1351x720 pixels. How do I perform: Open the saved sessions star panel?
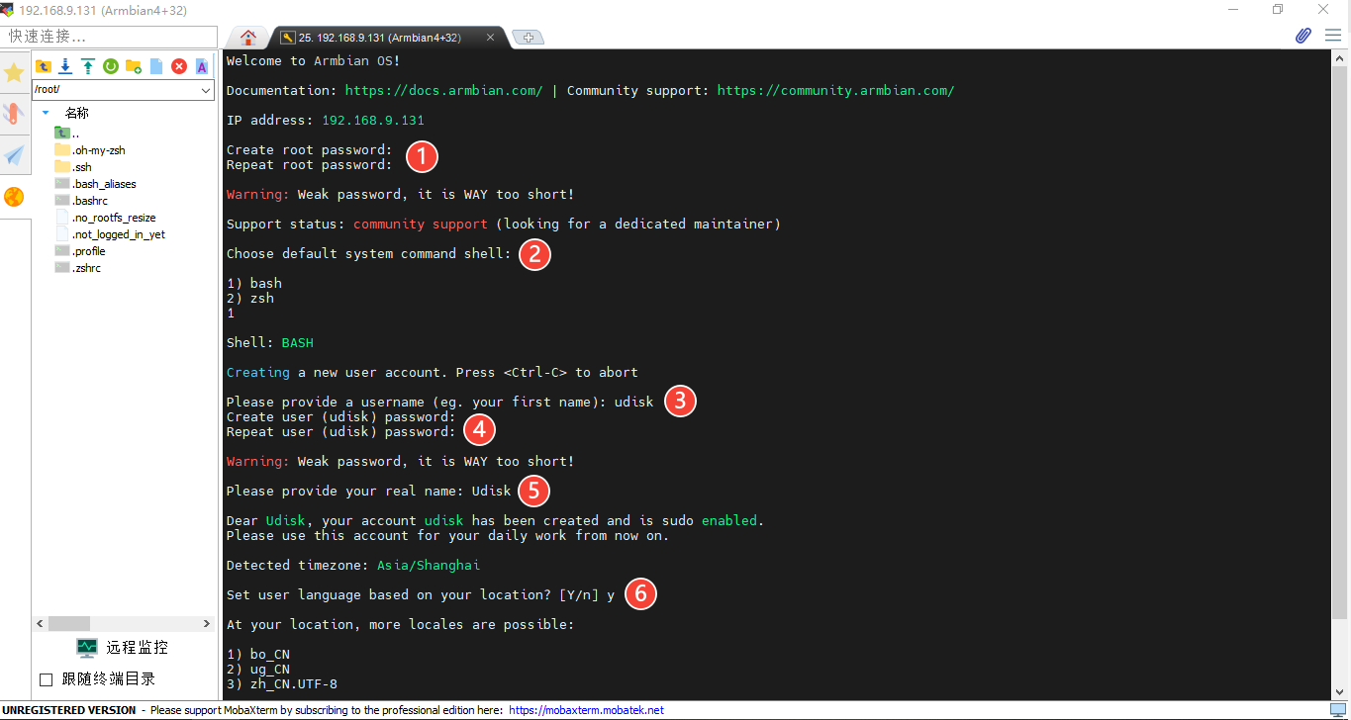pos(14,72)
